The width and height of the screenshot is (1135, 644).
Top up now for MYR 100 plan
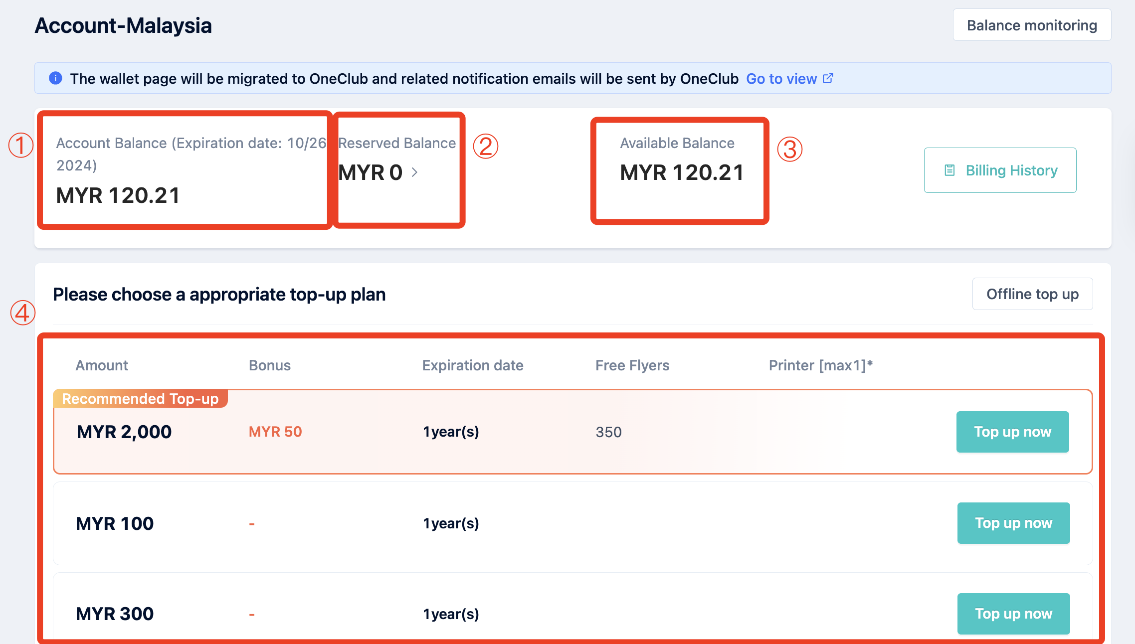click(1013, 523)
